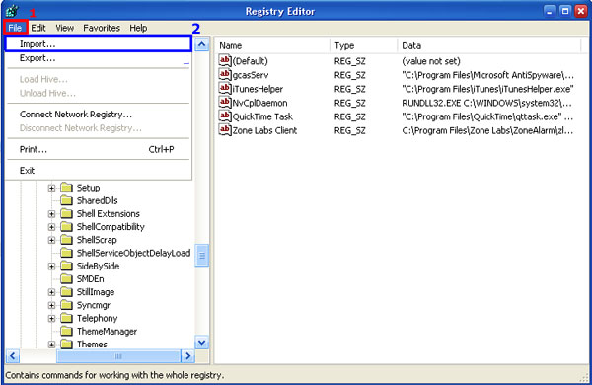Expand the StillImage key
592x385 pixels.
tap(51, 292)
